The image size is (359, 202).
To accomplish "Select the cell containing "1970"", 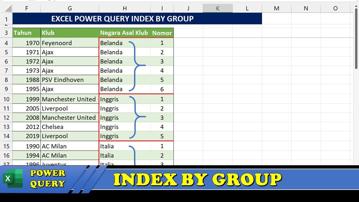I will (27, 43).
